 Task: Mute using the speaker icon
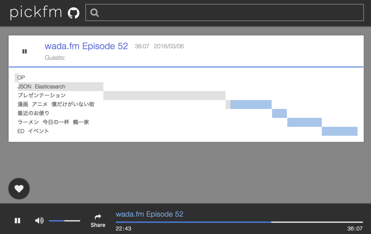(x=39, y=221)
